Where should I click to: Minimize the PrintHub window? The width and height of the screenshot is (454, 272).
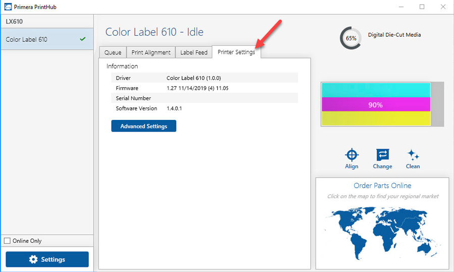point(401,7)
